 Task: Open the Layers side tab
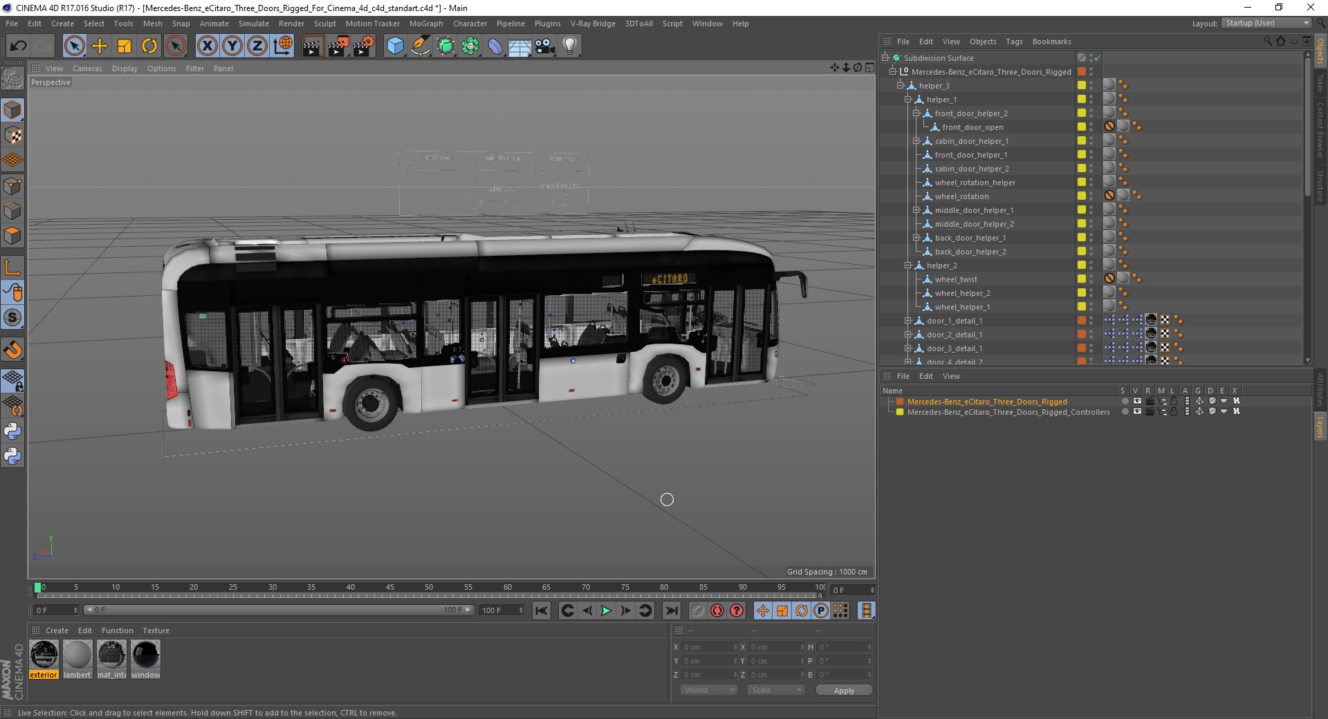(1320, 426)
